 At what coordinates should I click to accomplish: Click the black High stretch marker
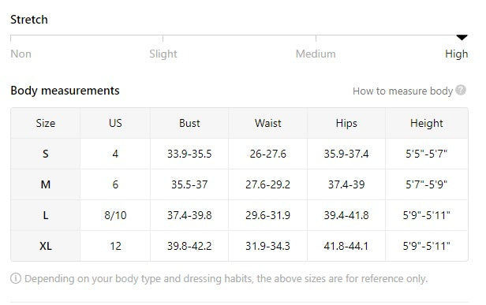click(462, 38)
